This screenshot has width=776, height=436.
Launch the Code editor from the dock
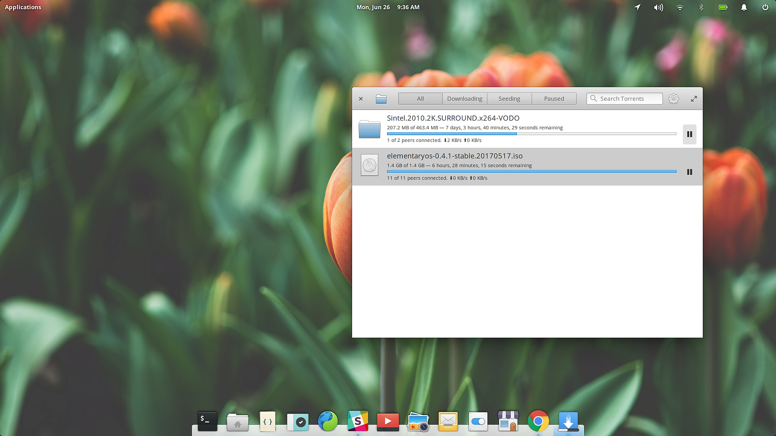(x=268, y=421)
